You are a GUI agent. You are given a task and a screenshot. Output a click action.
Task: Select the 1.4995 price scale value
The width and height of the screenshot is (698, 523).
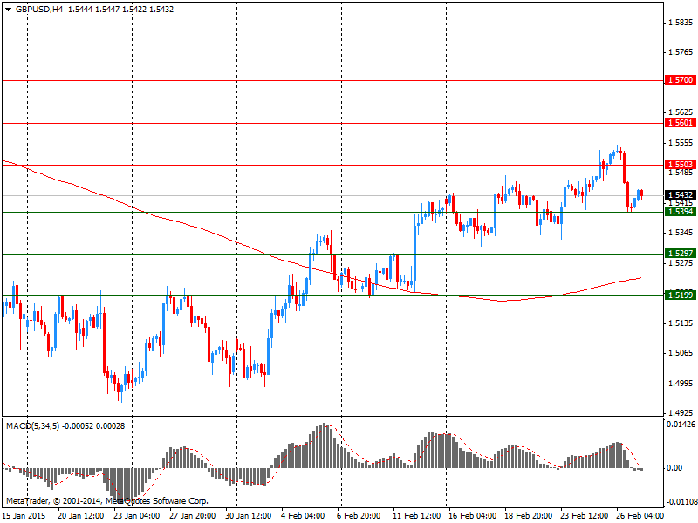[x=681, y=384]
